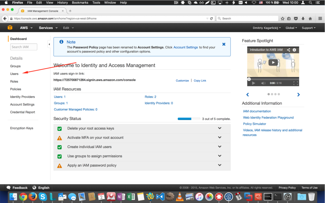Open Encryption Keys in the sidebar

[x=22, y=128]
